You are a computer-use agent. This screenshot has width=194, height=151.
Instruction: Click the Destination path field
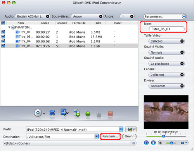pyautogui.click(x=61, y=137)
